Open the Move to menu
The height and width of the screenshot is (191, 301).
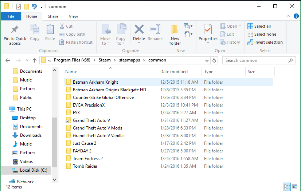click(x=105, y=35)
